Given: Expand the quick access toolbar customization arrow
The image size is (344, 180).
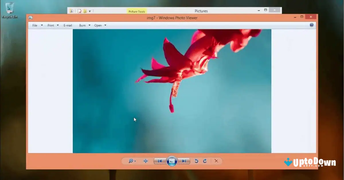Looking at the screenshot, I should point(90,11).
